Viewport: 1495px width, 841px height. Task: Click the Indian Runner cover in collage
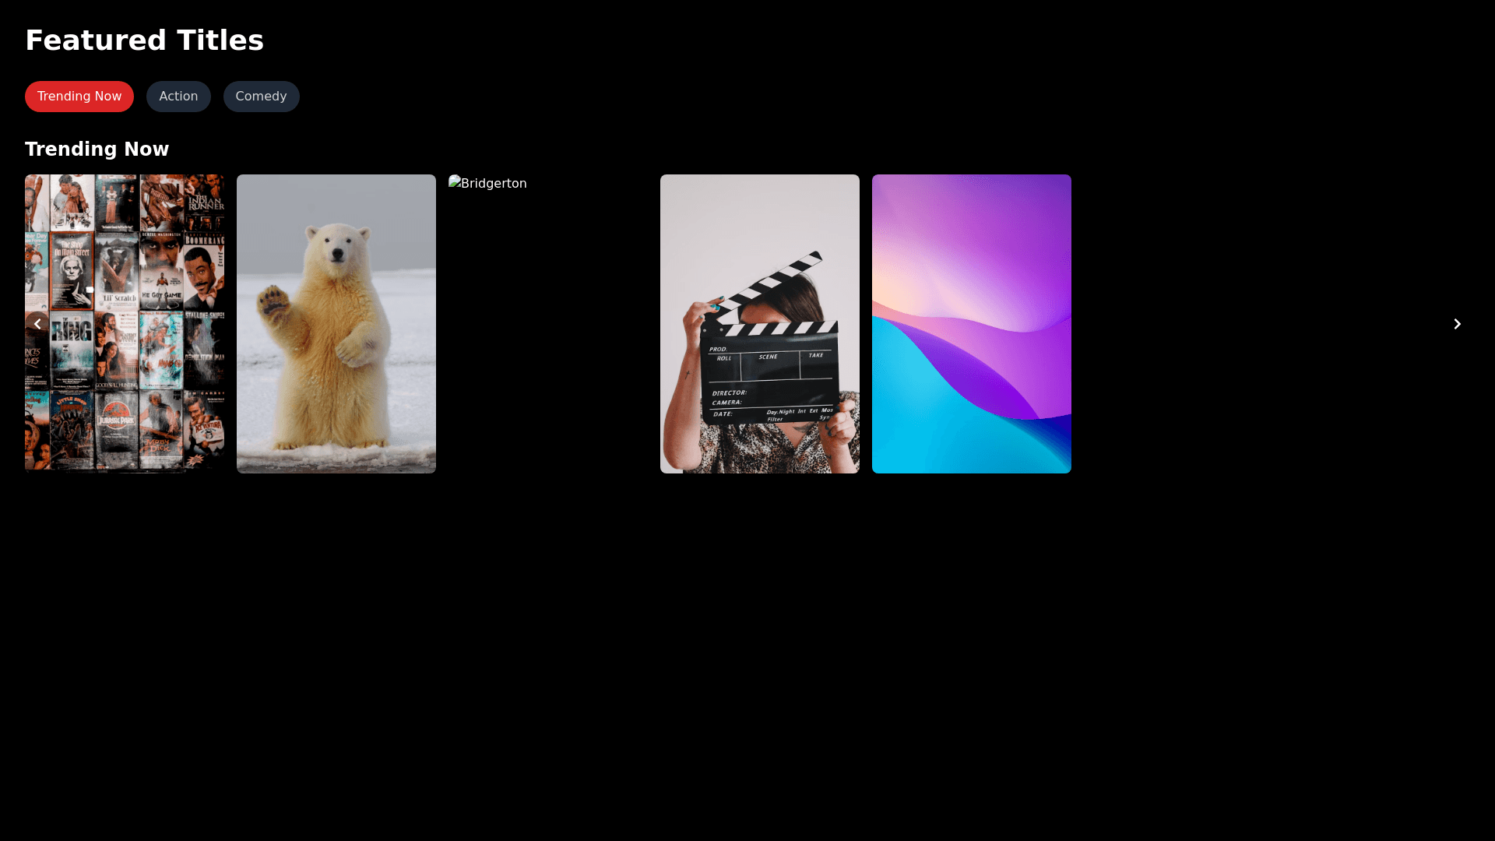point(205,201)
